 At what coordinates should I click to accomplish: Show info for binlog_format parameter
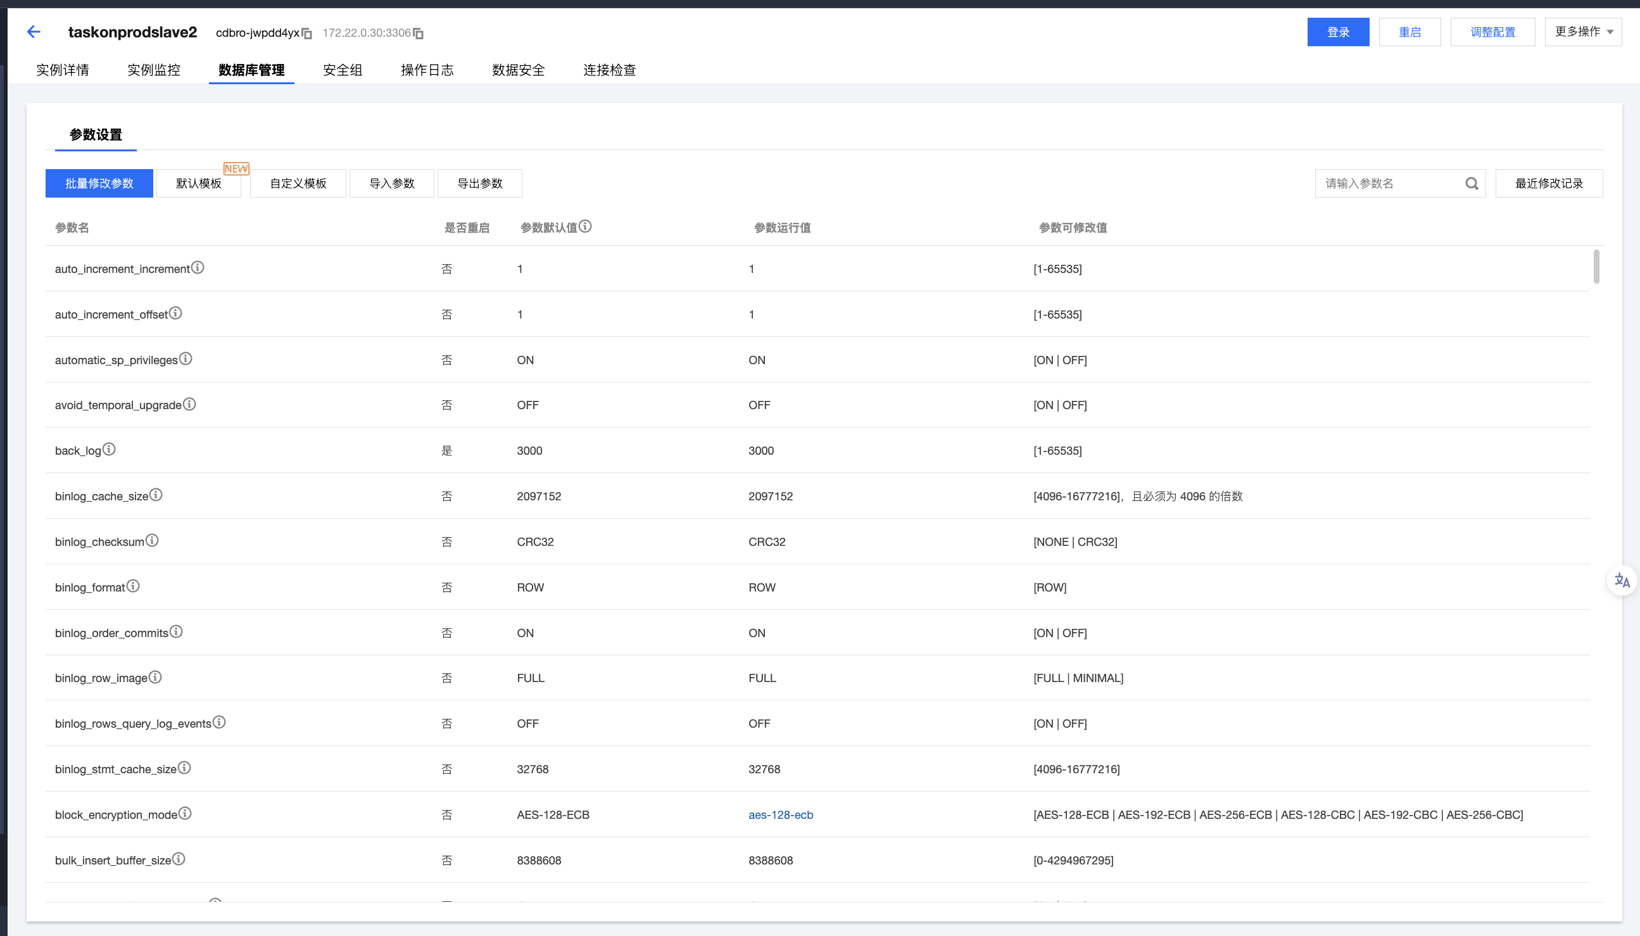(133, 586)
